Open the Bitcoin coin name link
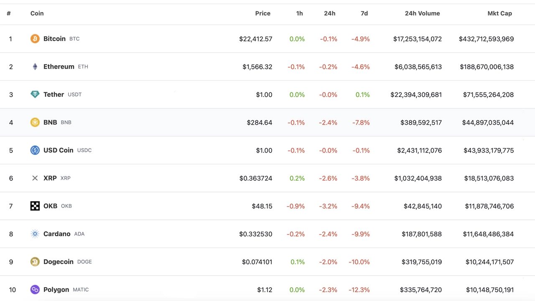The image size is (535, 301). (54, 38)
